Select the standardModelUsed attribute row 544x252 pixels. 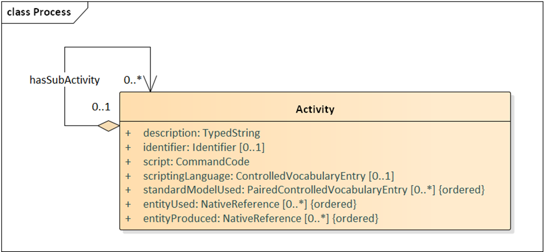click(x=314, y=190)
